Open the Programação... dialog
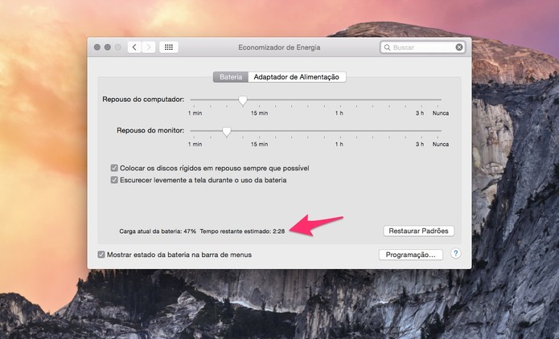Image resolution: width=559 pixels, height=339 pixels. tap(411, 255)
